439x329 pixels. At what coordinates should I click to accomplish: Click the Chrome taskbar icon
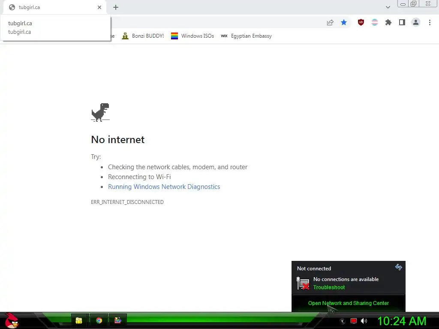click(x=99, y=320)
